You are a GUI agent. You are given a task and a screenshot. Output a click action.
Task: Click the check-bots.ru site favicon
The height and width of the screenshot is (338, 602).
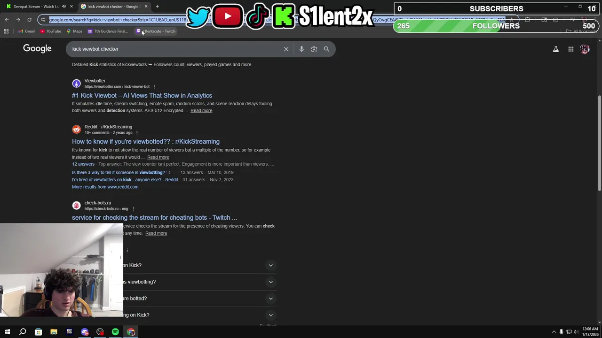[x=76, y=206]
